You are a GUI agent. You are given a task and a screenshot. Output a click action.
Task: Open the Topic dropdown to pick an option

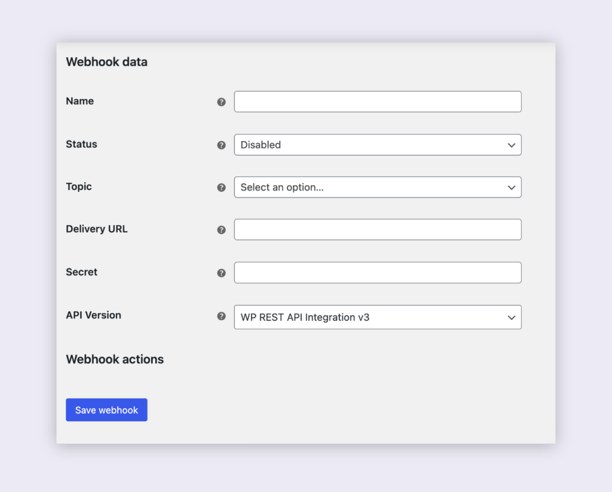coord(378,187)
